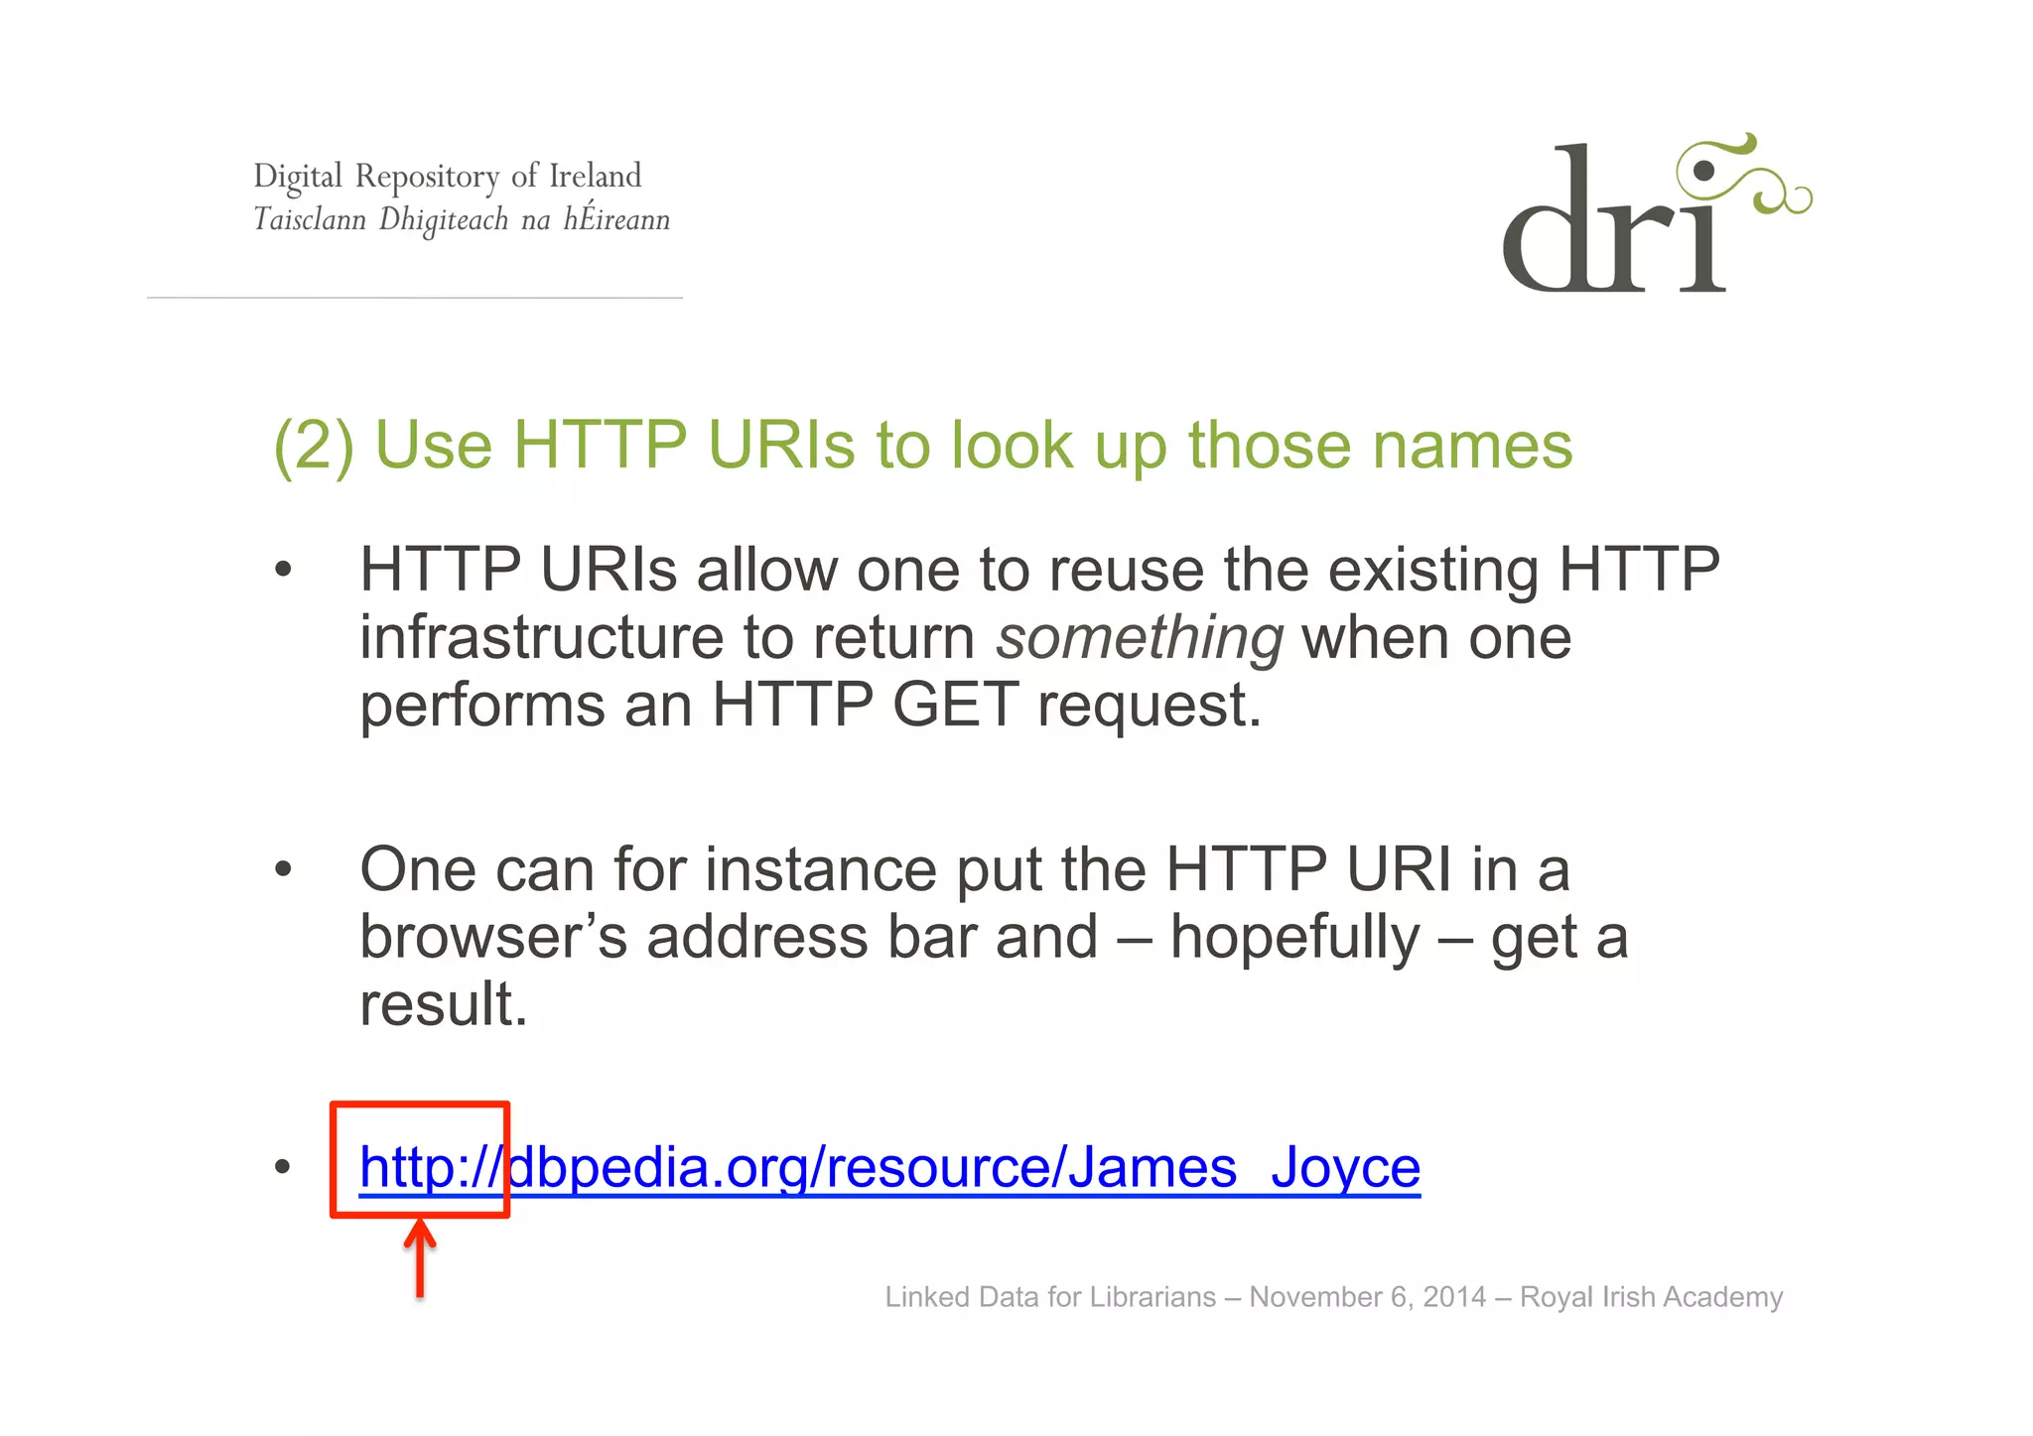Open the dbpedia.org James_Joyce hyperlink

889,1167
